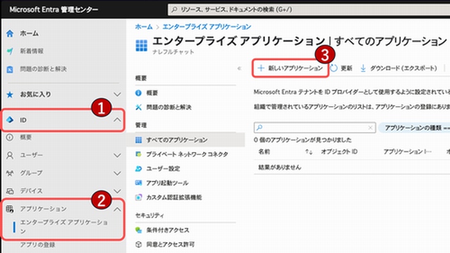
Task: Click the wrench icon for 問題の診断と解決
Action: click(138, 108)
